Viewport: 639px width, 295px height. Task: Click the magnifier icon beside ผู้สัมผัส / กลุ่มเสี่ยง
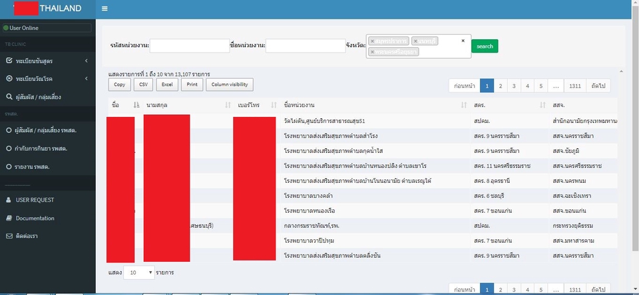(x=9, y=97)
